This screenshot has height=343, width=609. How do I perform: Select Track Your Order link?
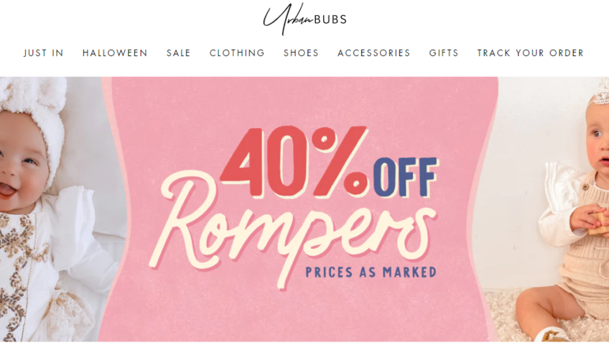point(531,53)
